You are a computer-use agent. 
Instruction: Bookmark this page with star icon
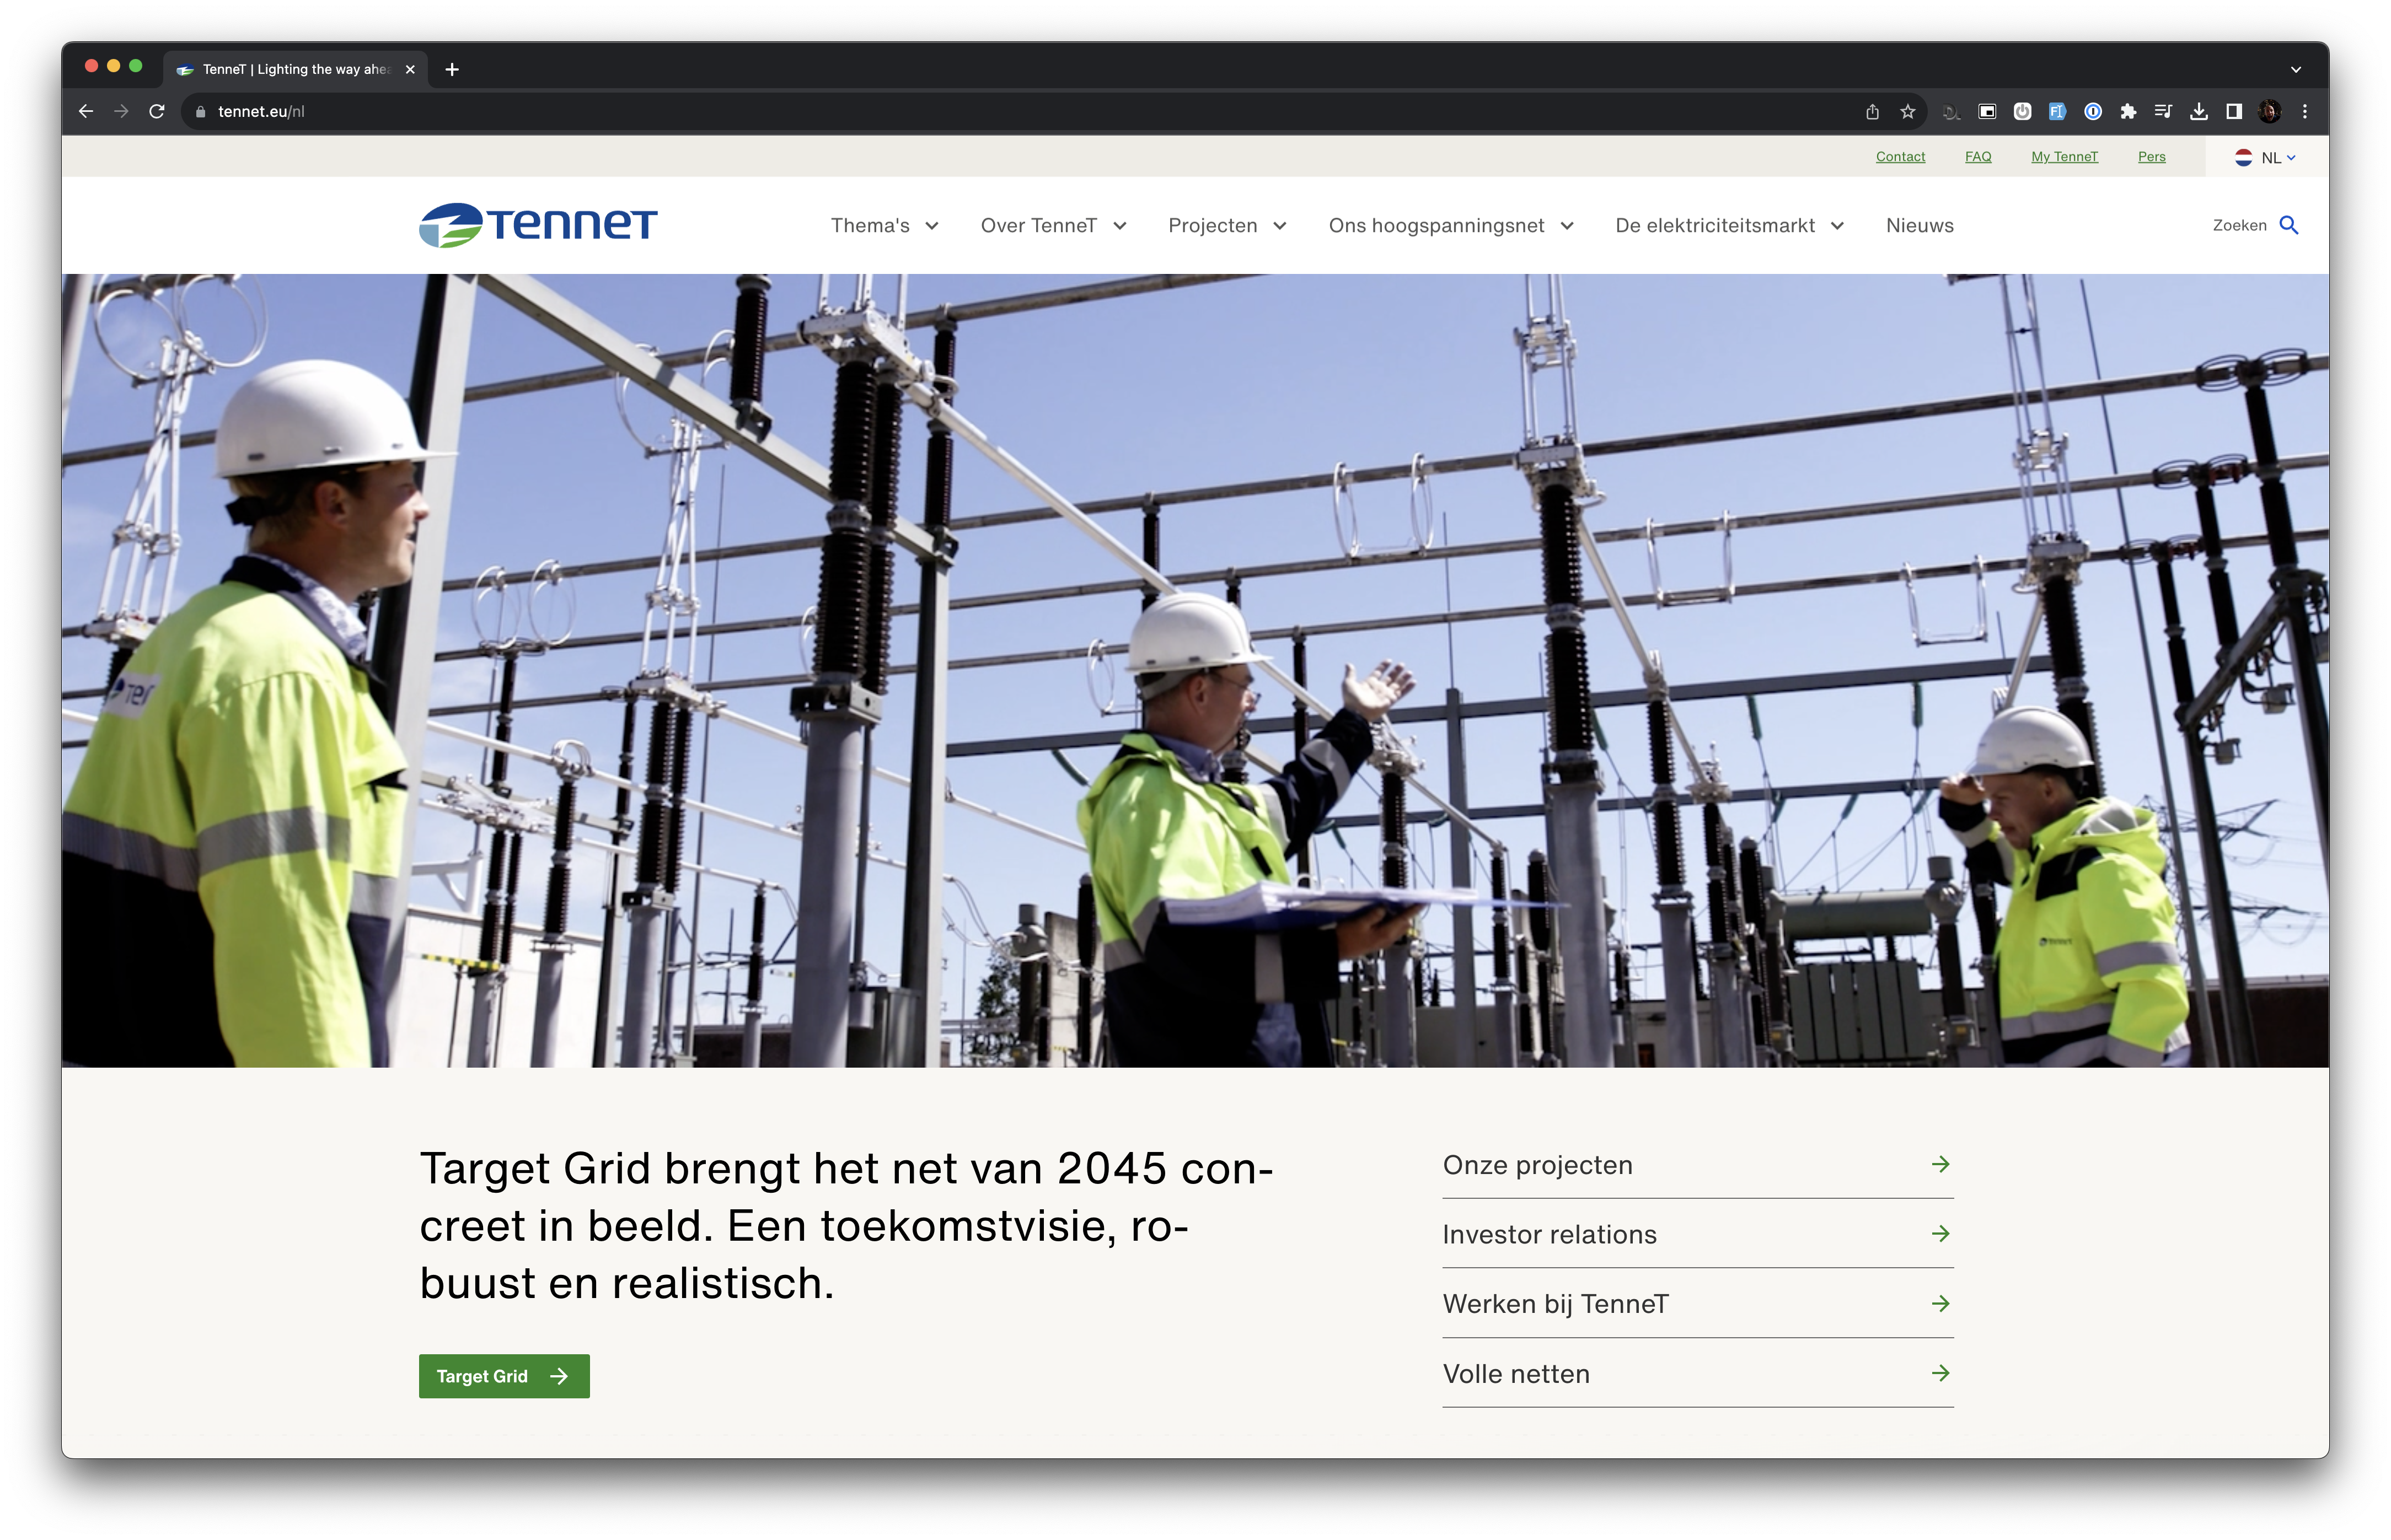(1908, 112)
